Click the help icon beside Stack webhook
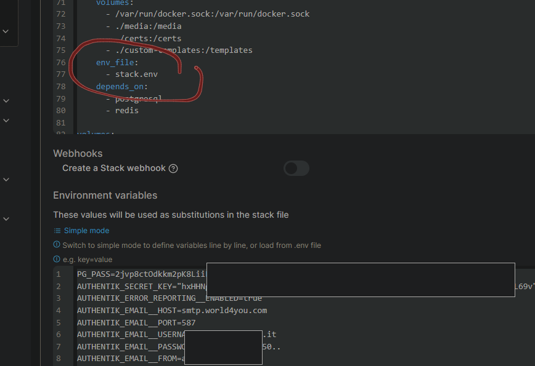This screenshot has height=366, width=535. coord(173,169)
